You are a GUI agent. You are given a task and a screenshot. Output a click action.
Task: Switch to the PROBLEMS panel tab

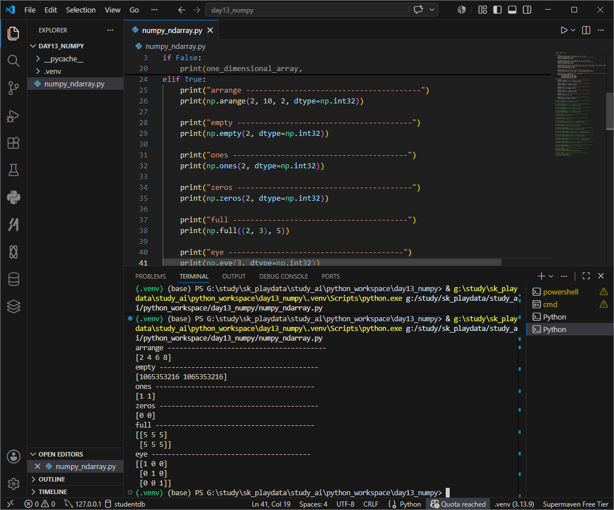tap(150, 276)
